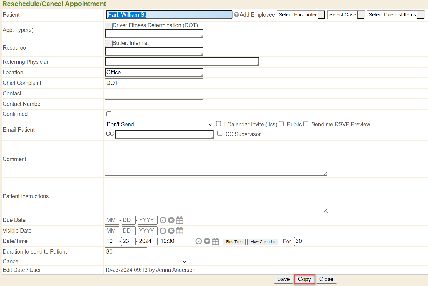Open the calendar picker for Due Date
Image resolution: width=428 pixels, height=286 pixels.
(x=180, y=220)
